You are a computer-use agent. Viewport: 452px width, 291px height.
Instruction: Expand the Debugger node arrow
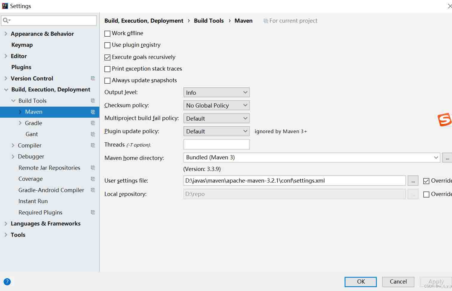pos(13,156)
